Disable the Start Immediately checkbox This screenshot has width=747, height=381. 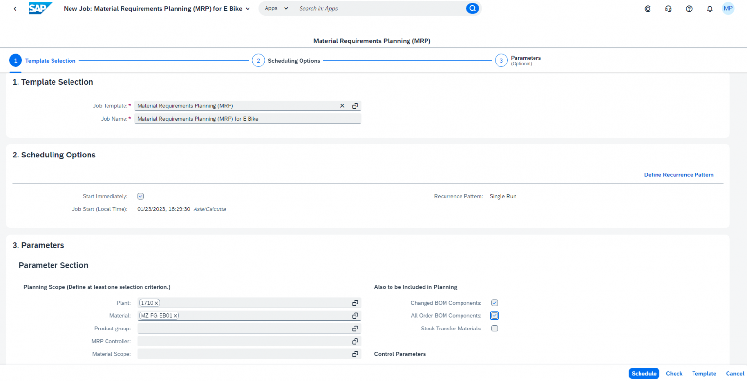click(141, 196)
